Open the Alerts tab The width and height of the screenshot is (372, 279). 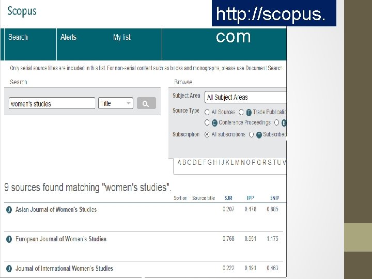(68, 37)
